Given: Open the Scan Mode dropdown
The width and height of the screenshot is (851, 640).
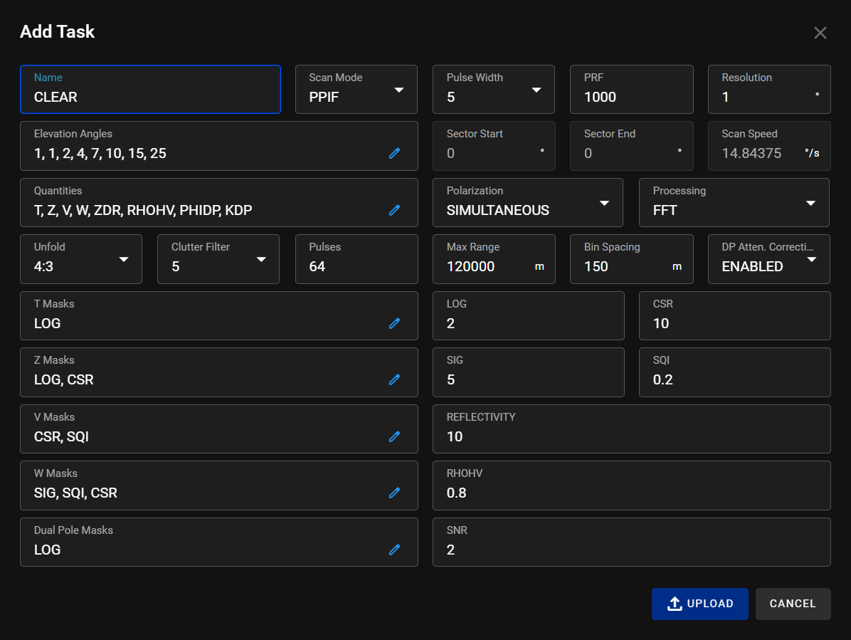Looking at the screenshot, I should 356,90.
